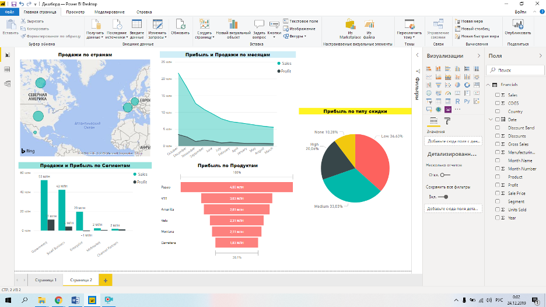Click Из Marketplace icon
This screenshot has width=546, height=307.
[350, 25]
